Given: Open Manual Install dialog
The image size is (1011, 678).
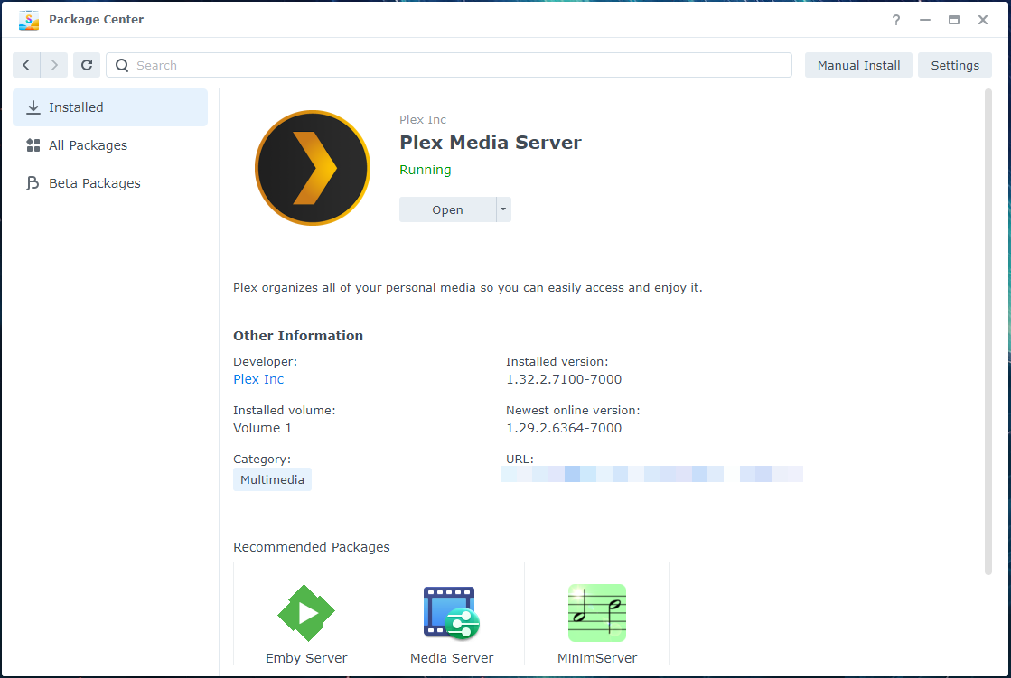Looking at the screenshot, I should (x=858, y=65).
